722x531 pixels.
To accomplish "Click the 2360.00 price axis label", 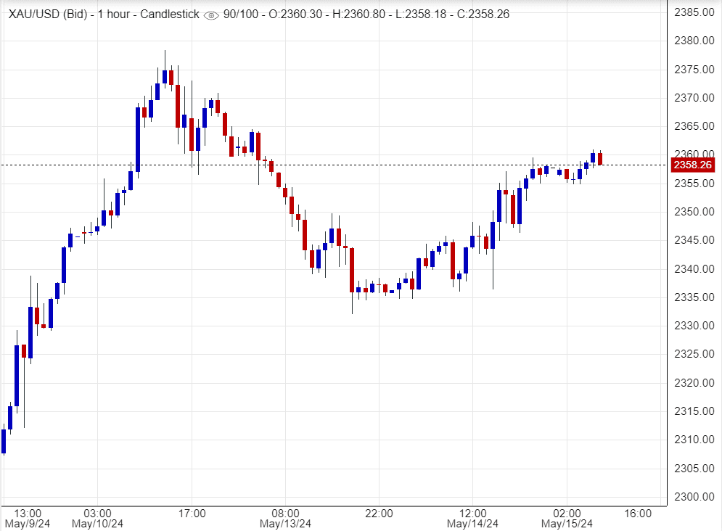I will pyautogui.click(x=693, y=154).
